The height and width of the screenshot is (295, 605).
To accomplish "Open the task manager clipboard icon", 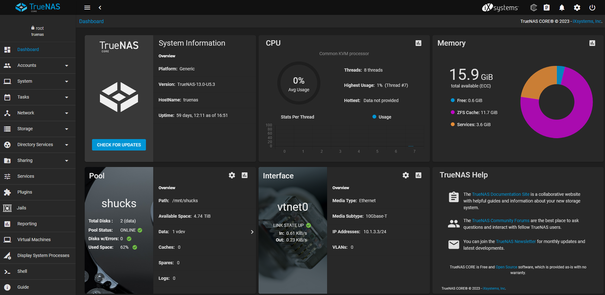I will [x=546, y=7].
